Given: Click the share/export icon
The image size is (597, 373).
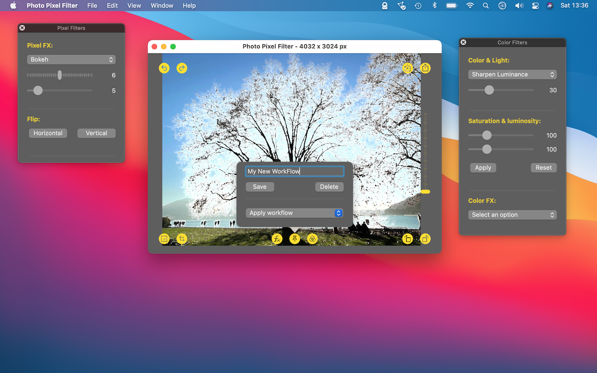Looking at the screenshot, I should coord(425,68).
